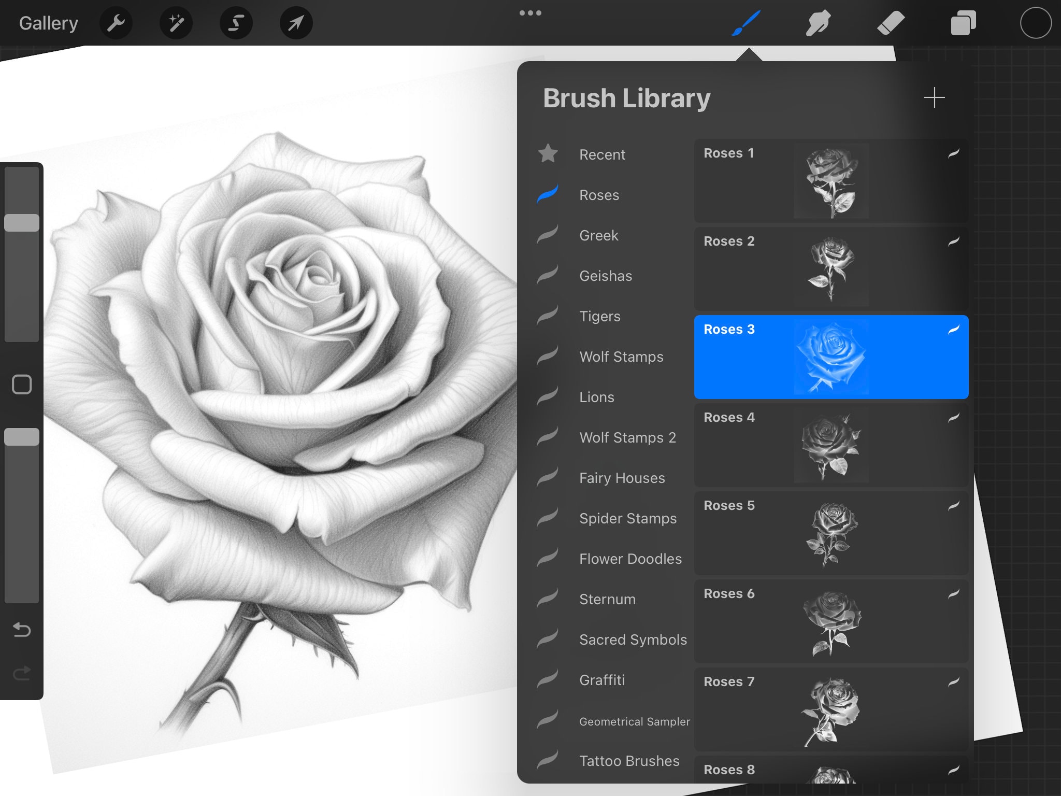This screenshot has width=1061, height=796.
Task: Select the Eraser tool
Action: 891,23
